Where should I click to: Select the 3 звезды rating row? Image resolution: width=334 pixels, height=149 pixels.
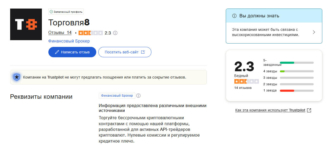288,78
